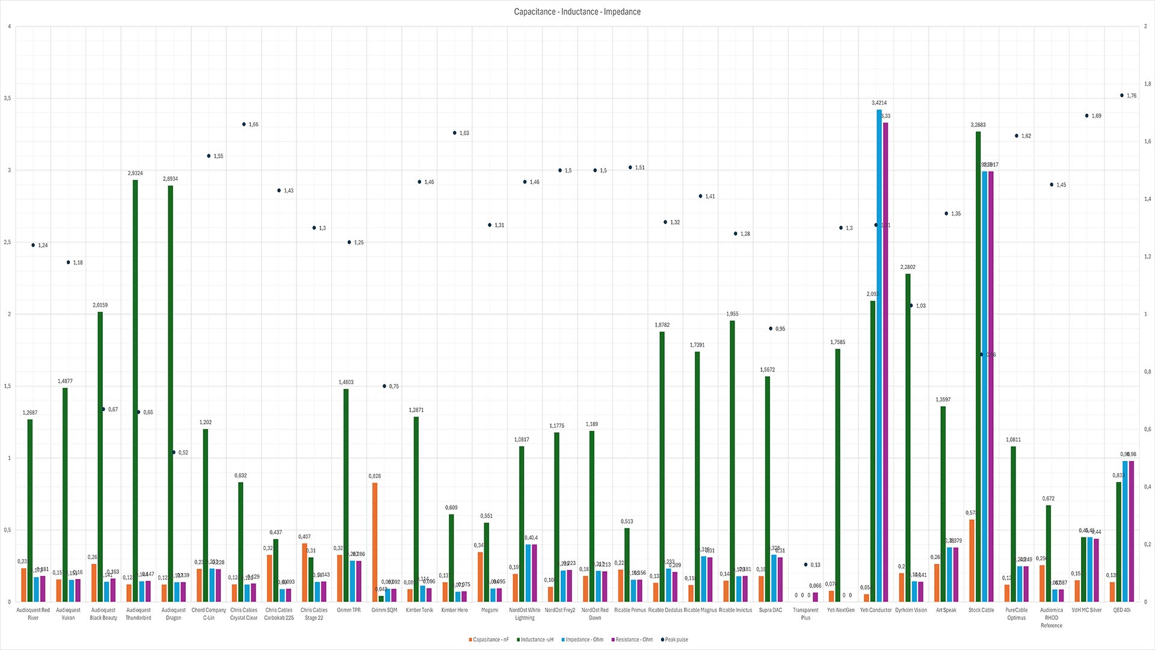
Task: Select the Supra DAC axis label
Action: [771, 610]
